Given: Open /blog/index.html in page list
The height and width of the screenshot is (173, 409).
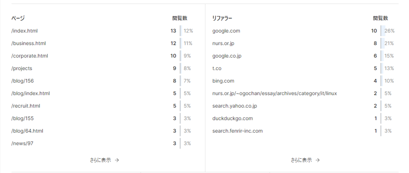Looking at the screenshot, I should 30,94.
